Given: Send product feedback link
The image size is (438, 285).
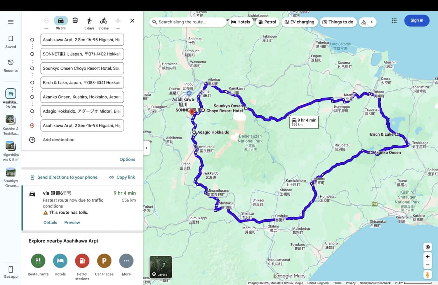Looking at the screenshot, I should pos(375,283).
